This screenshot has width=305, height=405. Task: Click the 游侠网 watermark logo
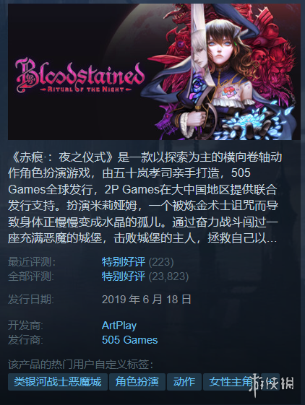coord(272,386)
